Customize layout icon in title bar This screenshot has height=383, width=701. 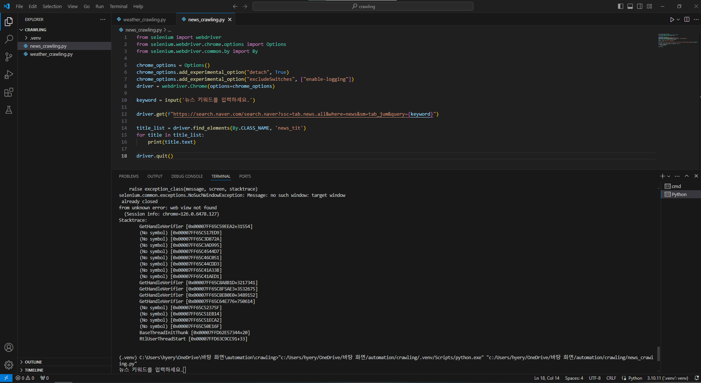(650, 6)
